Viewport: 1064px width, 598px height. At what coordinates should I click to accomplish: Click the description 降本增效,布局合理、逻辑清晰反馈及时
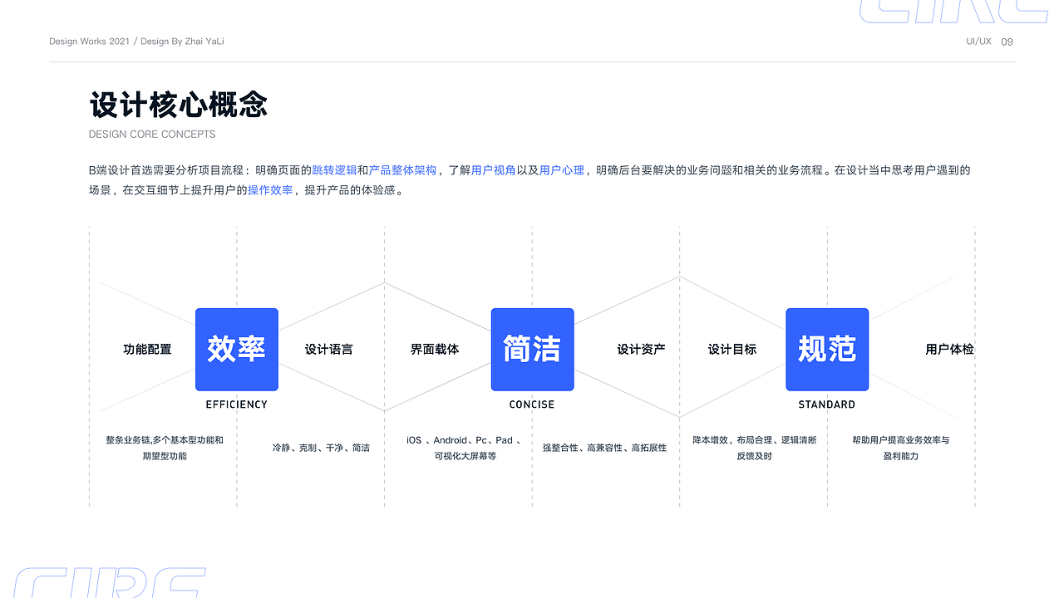[x=755, y=448]
